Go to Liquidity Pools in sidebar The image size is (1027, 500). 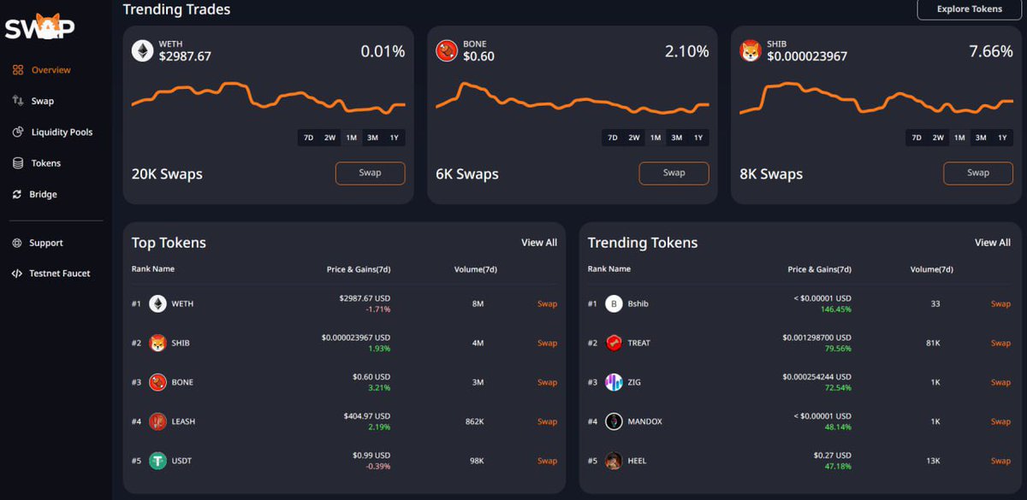coord(62,132)
